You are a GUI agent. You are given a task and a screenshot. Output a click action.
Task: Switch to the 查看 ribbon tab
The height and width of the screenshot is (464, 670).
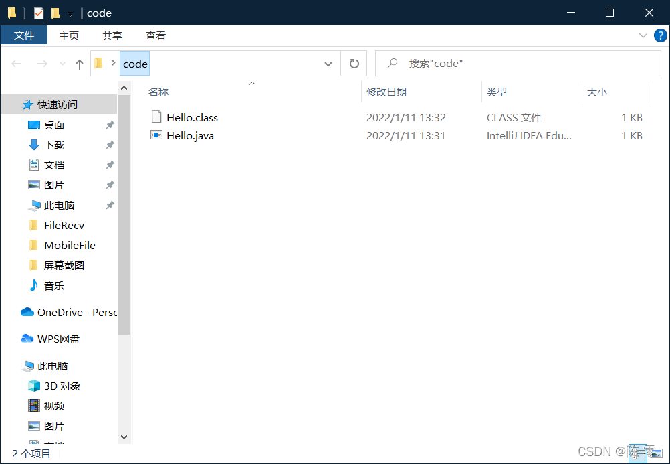[x=156, y=36]
